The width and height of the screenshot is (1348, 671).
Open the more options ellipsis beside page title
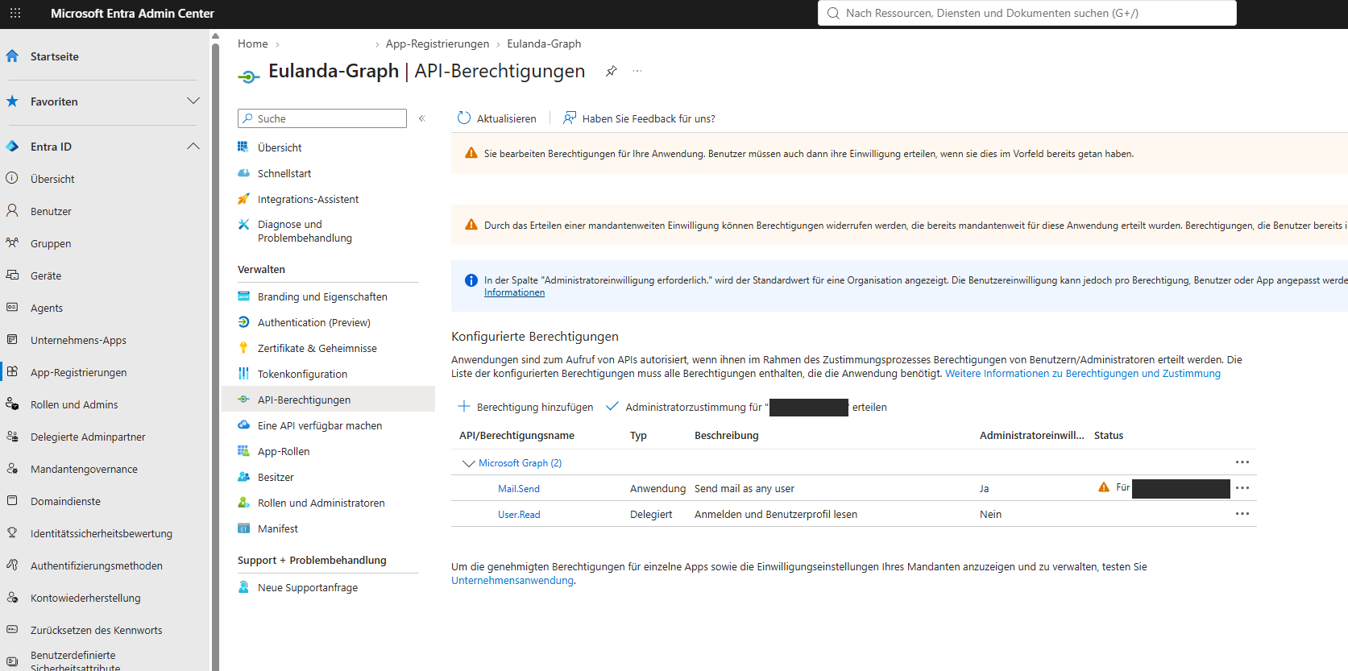click(x=637, y=71)
